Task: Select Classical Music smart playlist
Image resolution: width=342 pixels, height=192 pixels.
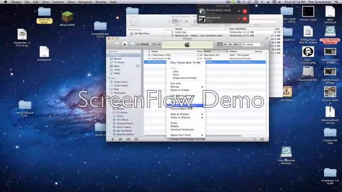Action: [125, 123]
